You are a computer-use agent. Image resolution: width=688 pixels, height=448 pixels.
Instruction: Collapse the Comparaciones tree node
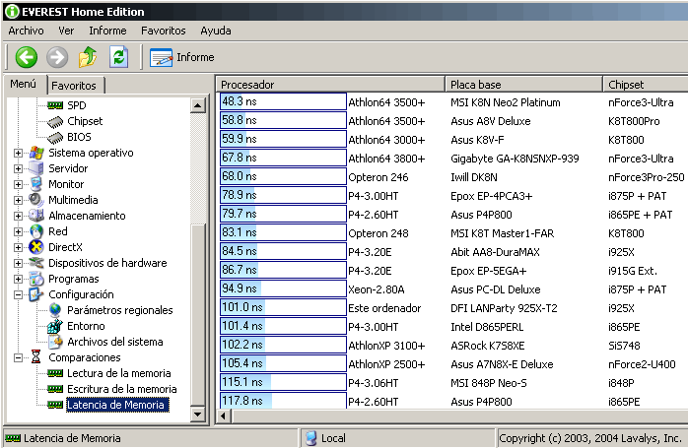coord(18,357)
